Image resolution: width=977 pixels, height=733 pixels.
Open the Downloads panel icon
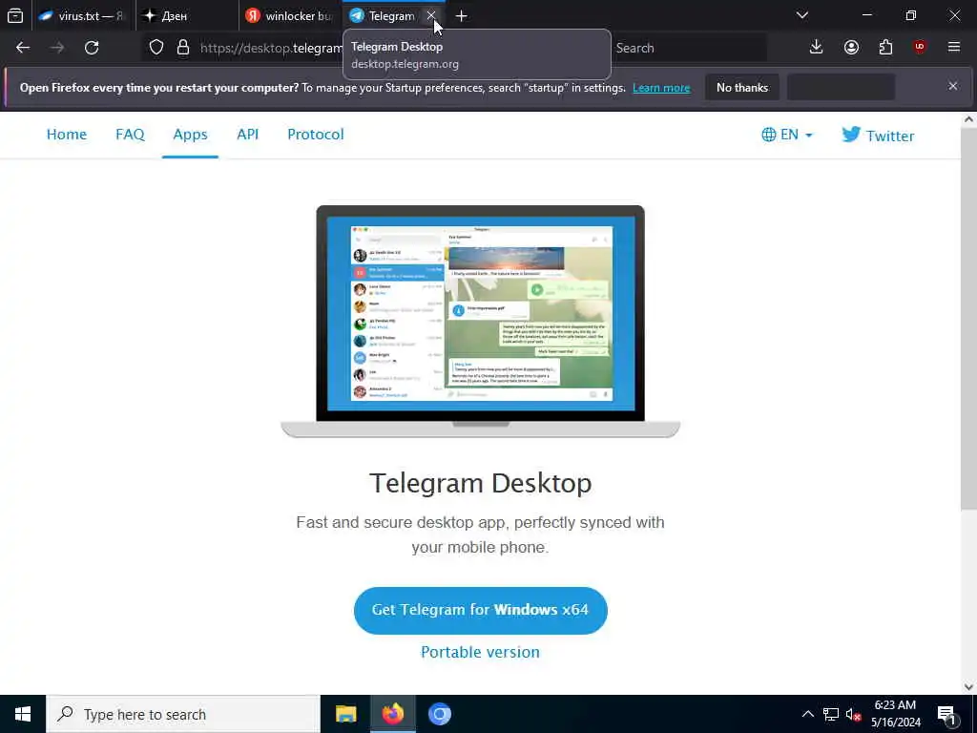817,48
